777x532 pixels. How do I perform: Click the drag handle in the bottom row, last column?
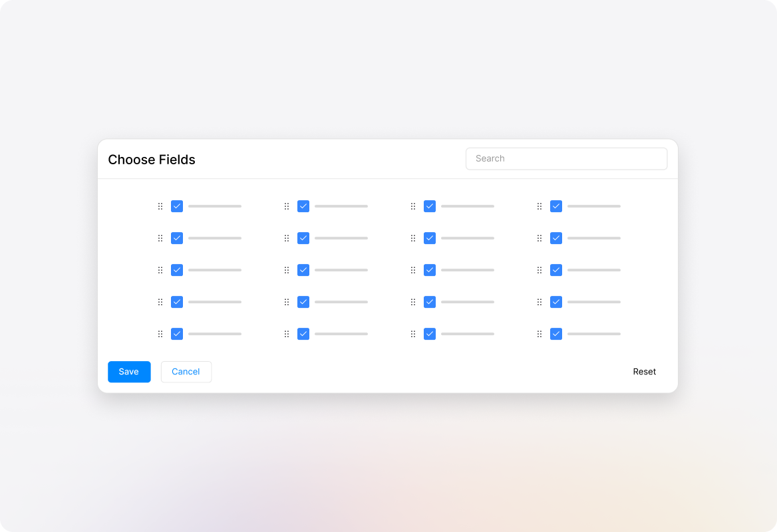click(540, 334)
